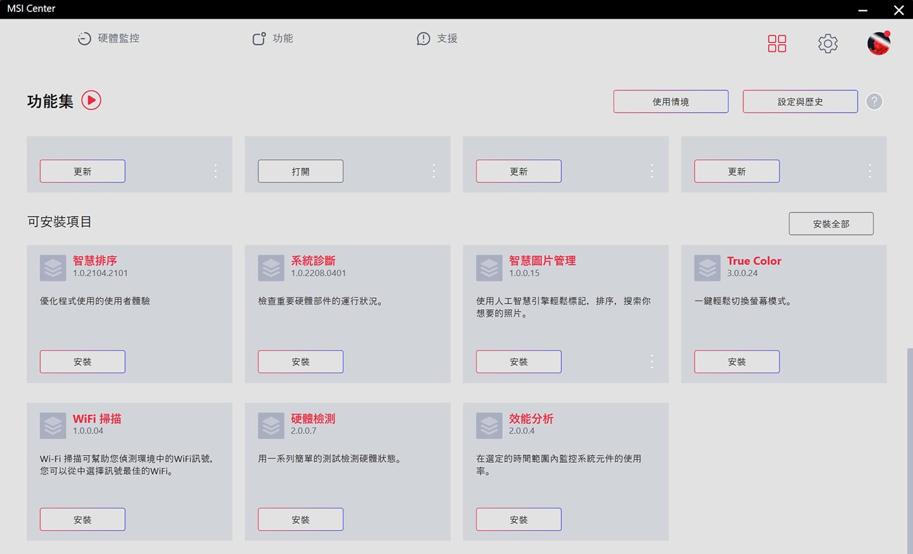Click the True Color layered icon
The height and width of the screenshot is (554, 913).
(708, 268)
